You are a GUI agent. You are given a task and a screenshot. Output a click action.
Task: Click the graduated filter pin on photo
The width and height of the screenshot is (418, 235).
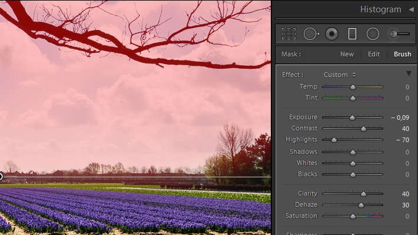click(1, 176)
